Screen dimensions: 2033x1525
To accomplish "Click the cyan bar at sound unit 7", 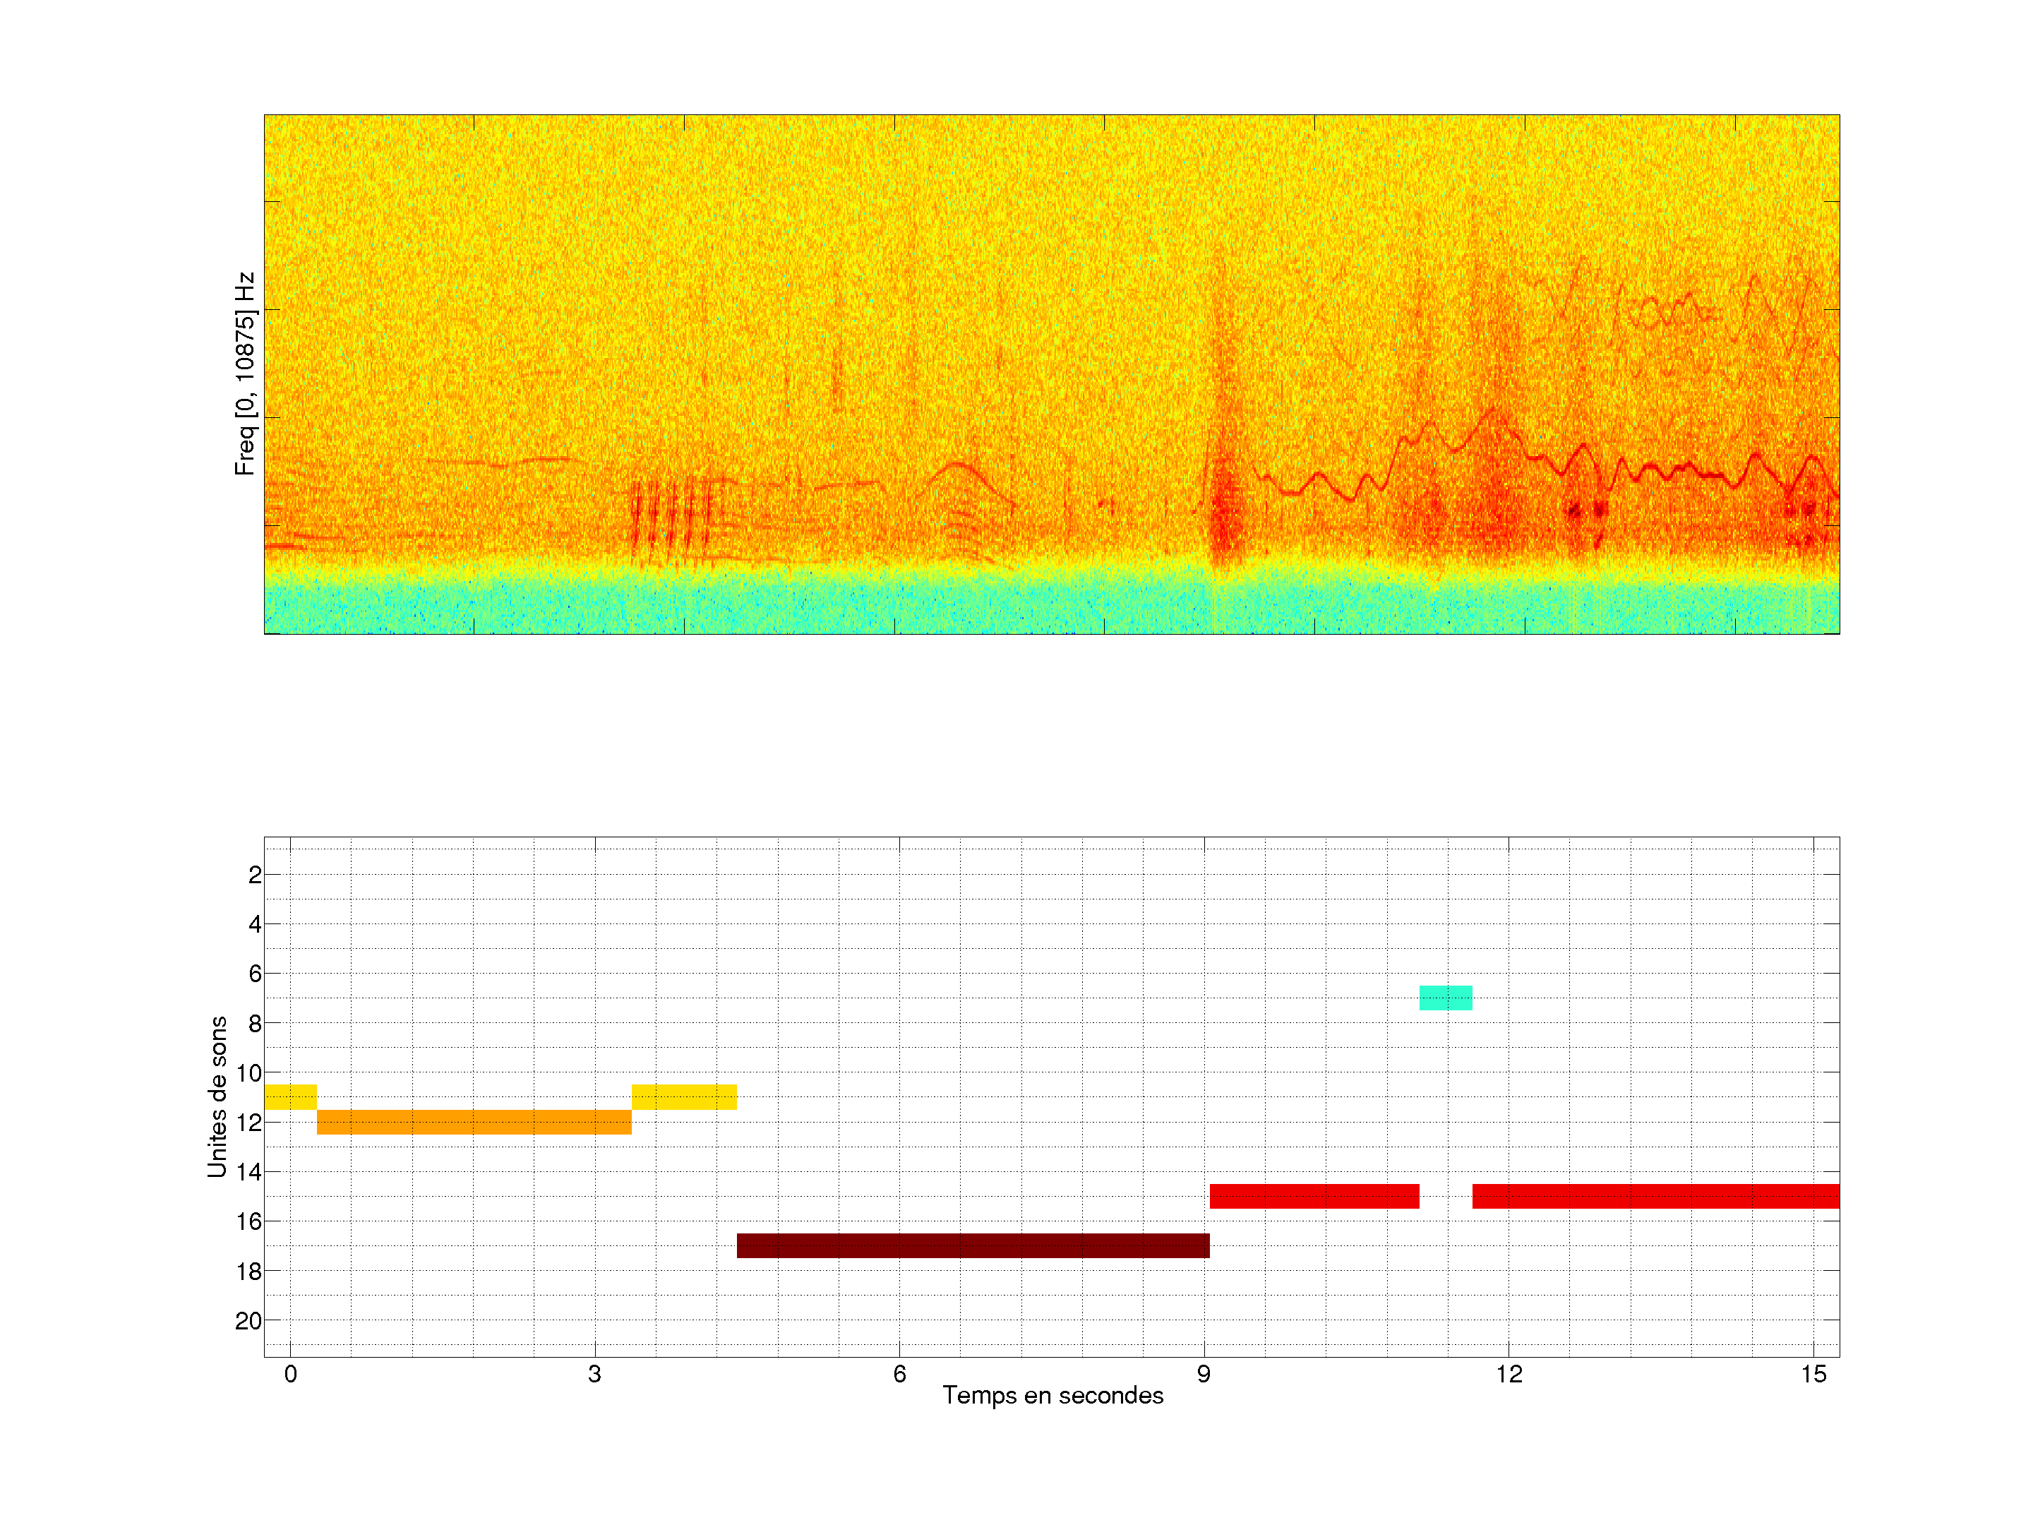I will [1445, 998].
